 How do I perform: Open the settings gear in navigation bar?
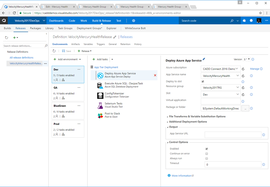pos(133,21)
